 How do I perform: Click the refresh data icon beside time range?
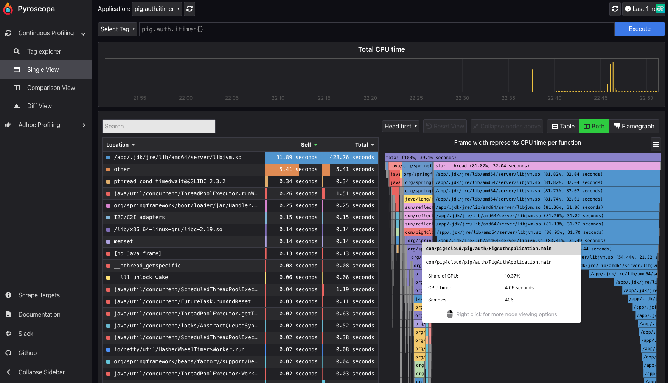click(615, 9)
